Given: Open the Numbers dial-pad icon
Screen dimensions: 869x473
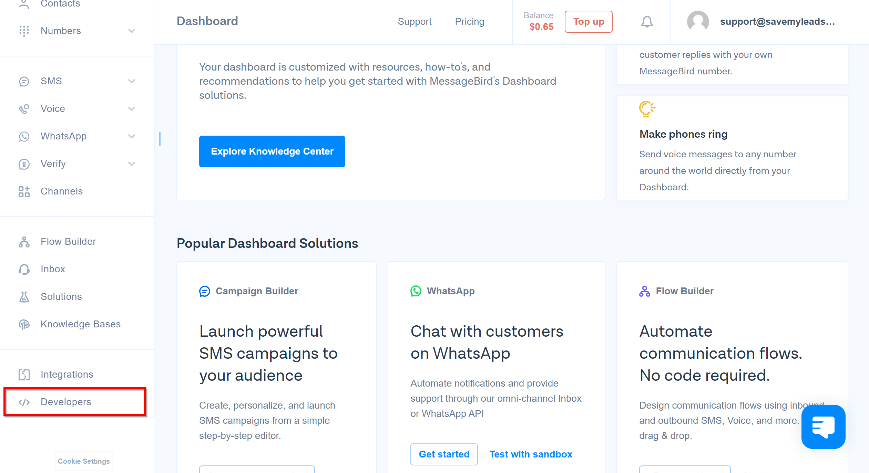Looking at the screenshot, I should 24,31.
